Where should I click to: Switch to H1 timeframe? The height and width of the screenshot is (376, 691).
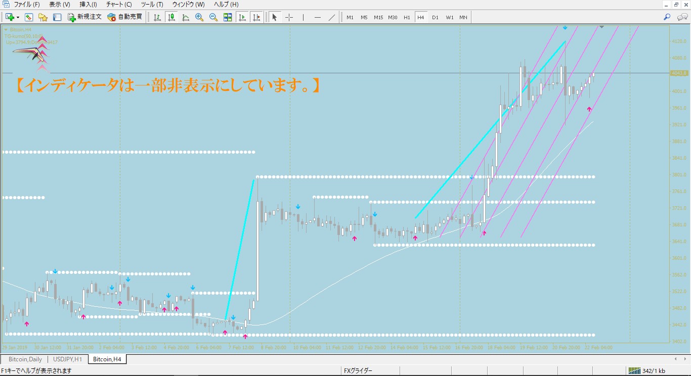click(407, 17)
